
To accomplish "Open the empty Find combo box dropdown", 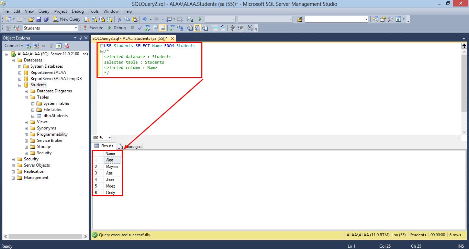I will tap(366, 19).
